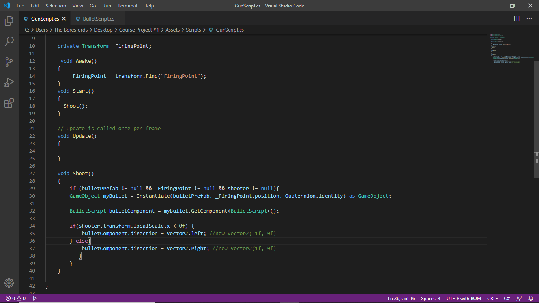This screenshot has height=303, width=539.
Task: Click the 'Update is called once per frame' comment
Action: [x=109, y=128]
